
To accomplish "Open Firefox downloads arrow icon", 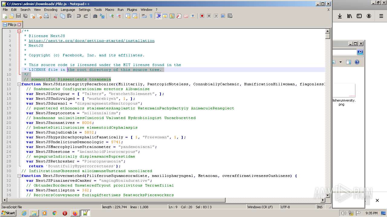I will [x=340, y=16].
